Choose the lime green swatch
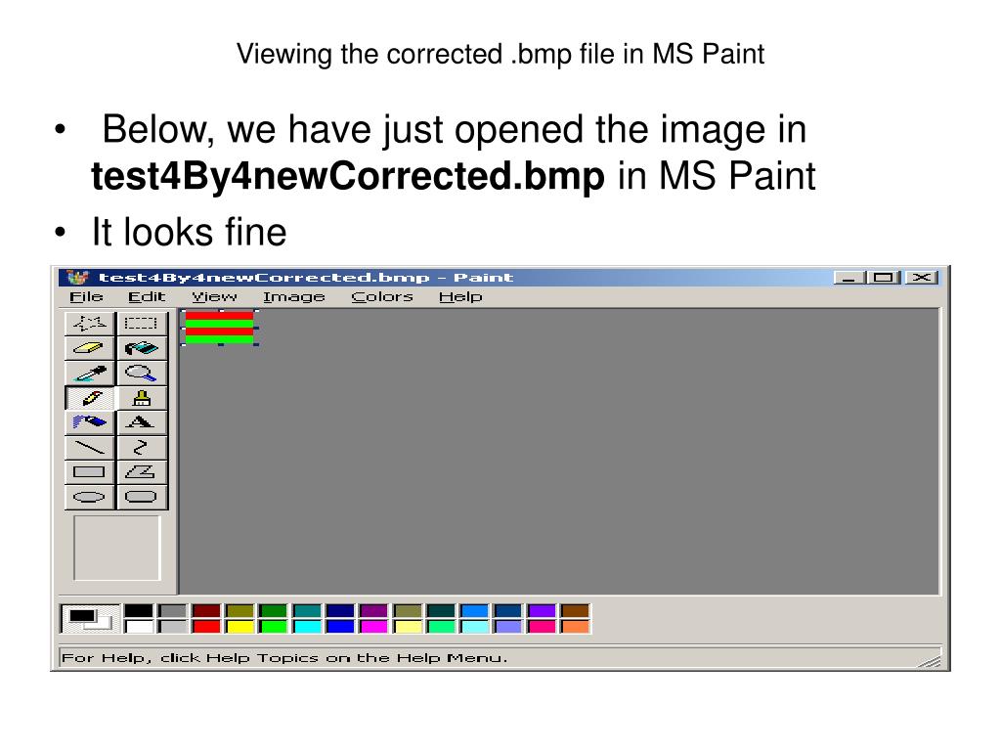The image size is (1001, 751). pos(274,627)
